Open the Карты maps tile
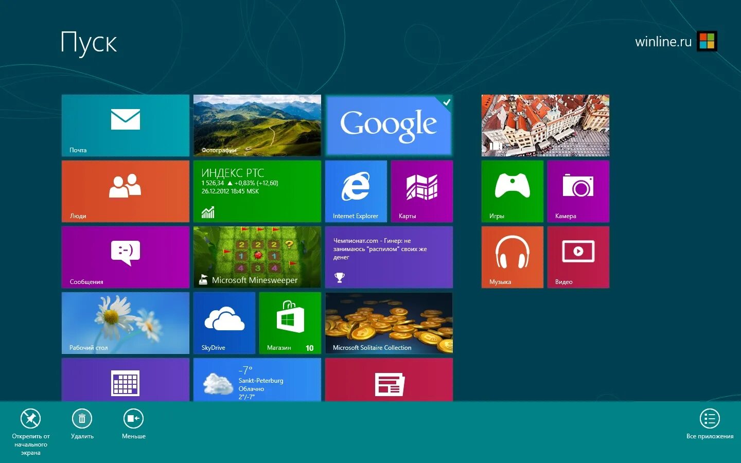The height and width of the screenshot is (463, 741). pos(422,191)
